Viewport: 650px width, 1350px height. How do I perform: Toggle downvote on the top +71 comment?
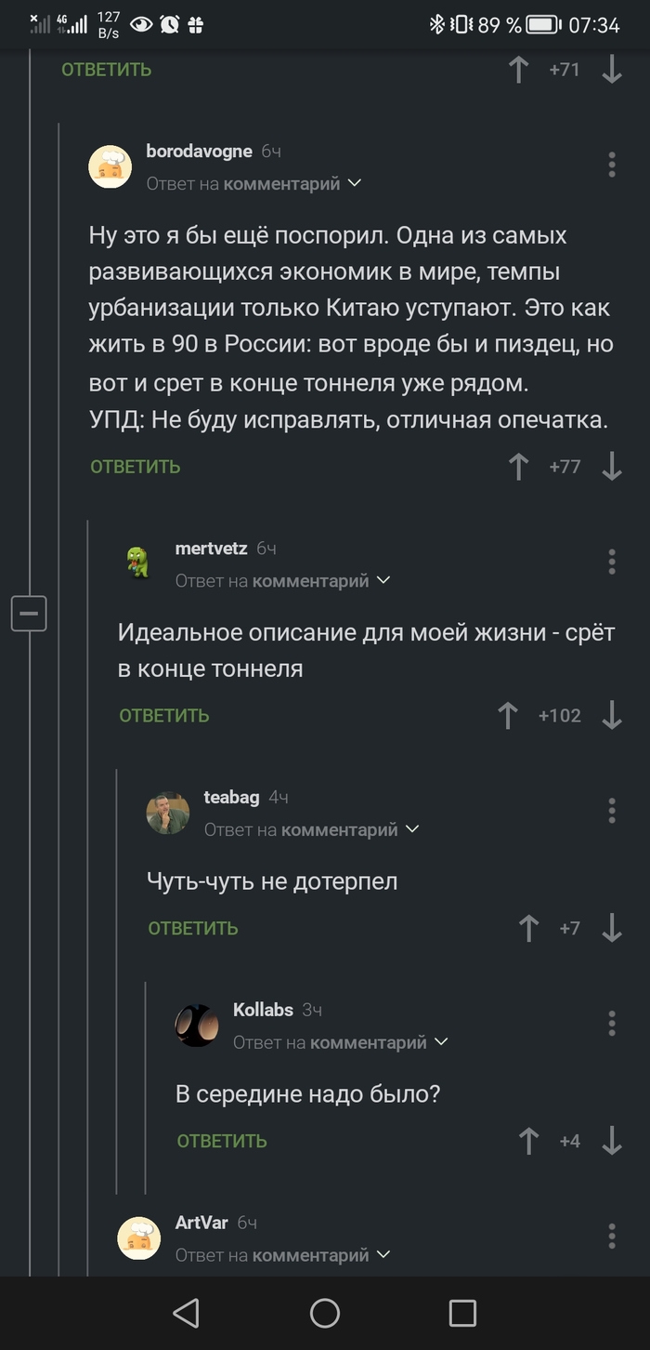point(611,70)
